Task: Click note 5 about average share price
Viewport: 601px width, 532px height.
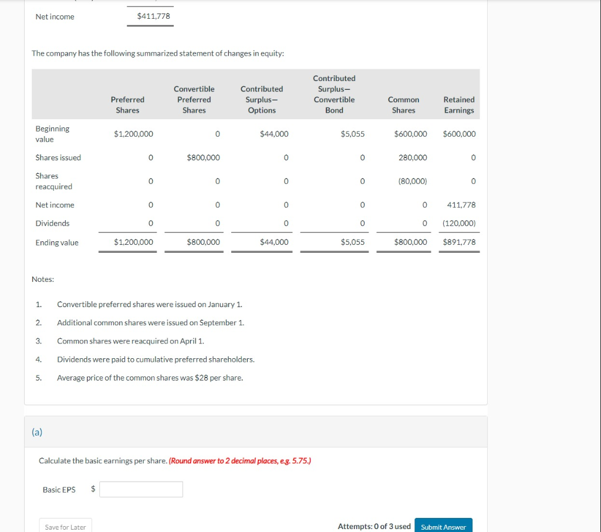Action: [150, 378]
